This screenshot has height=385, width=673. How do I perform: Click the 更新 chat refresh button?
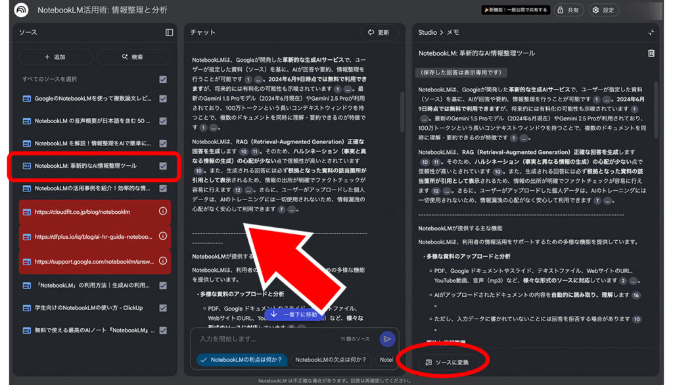379,33
